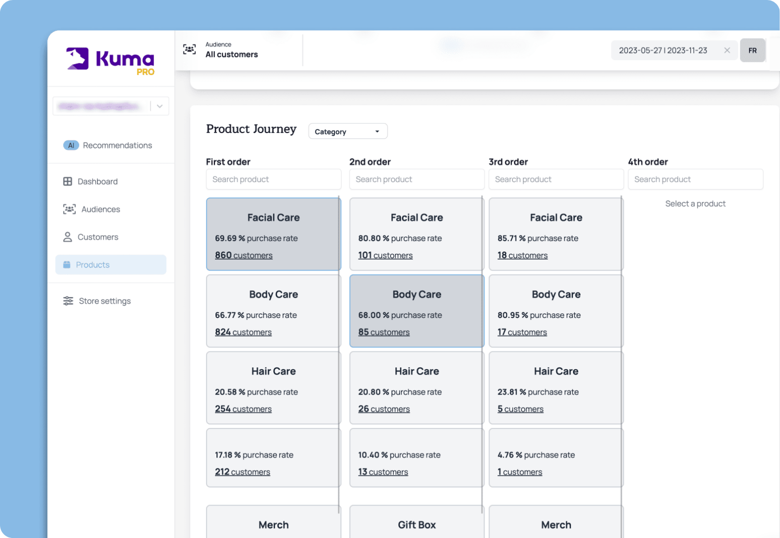Select the Products menu item
This screenshot has width=780, height=538.
111,264
